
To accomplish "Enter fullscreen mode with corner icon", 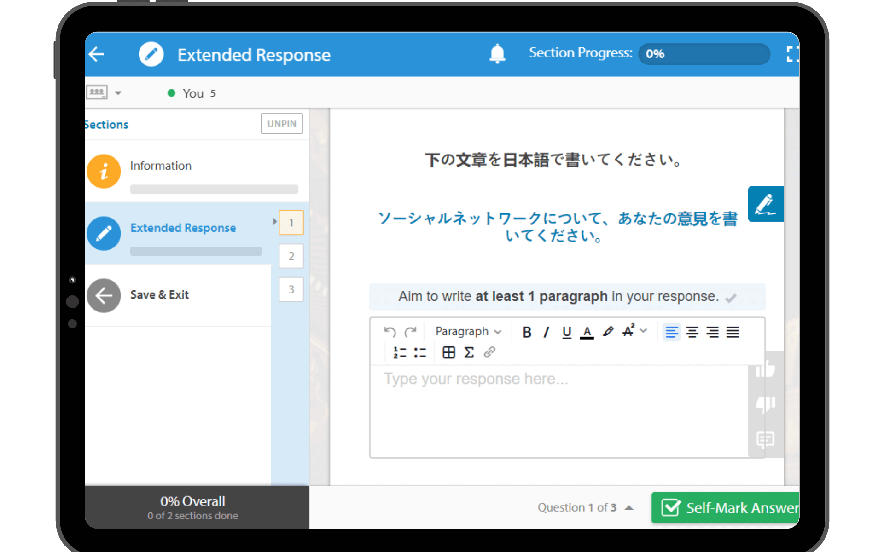I will click(x=792, y=54).
